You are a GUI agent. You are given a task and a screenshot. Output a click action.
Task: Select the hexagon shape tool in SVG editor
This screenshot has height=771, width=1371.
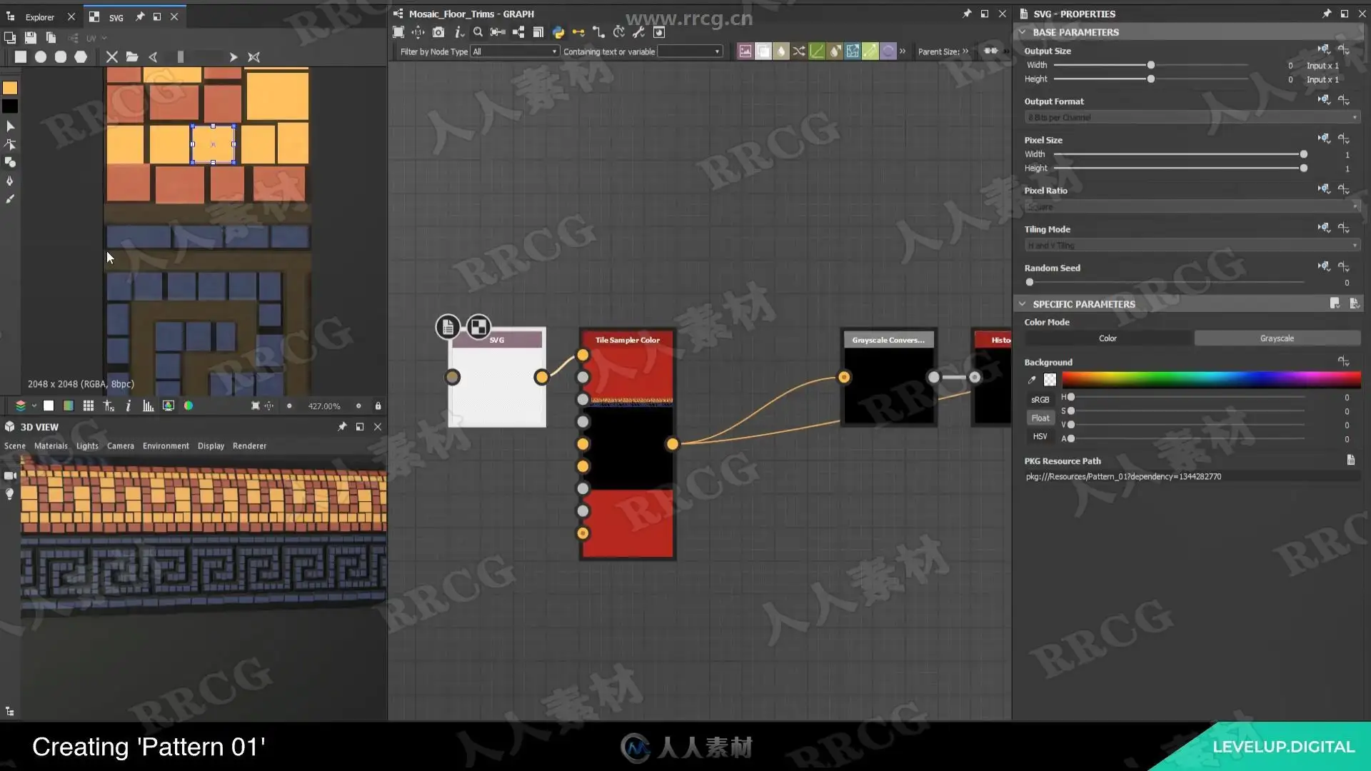[x=81, y=57]
